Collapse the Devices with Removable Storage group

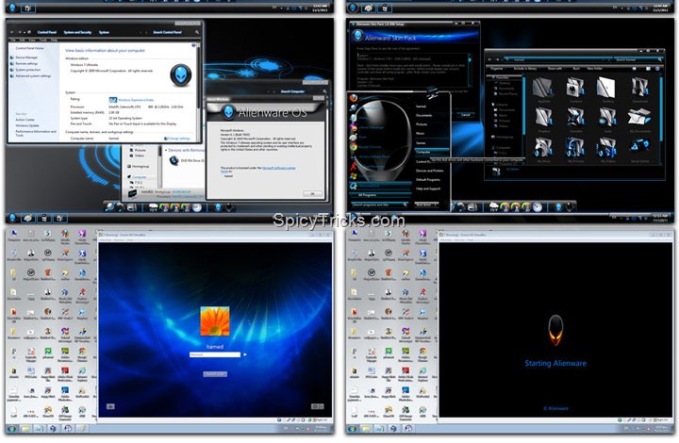pyautogui.click(x=166, y=150)
